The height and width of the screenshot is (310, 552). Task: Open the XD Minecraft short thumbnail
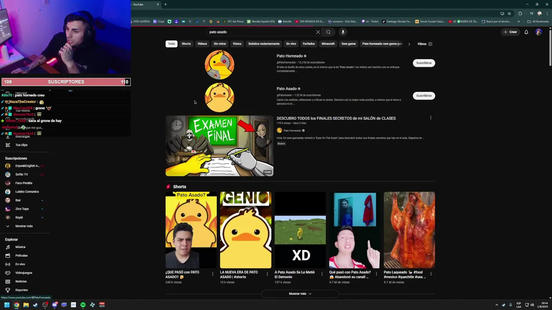300,230
